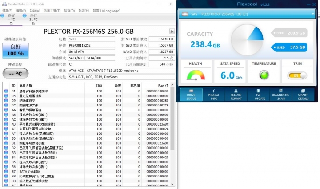The height and width of the screenshot is (189, 320).
Task: Open the Diagnostic Scan tab
Action: [280, 94]
